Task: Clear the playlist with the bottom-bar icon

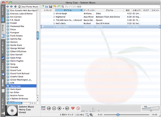Action: (x=43, y=108)
